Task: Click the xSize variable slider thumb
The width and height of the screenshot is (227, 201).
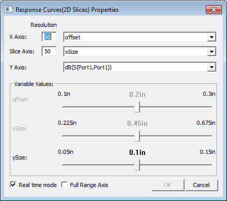Action: coord(137,136)
